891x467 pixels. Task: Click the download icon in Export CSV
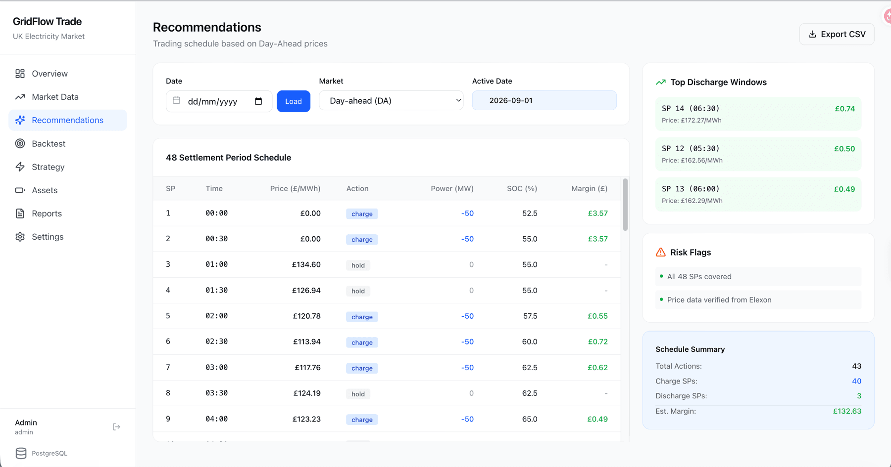[812, 34]
